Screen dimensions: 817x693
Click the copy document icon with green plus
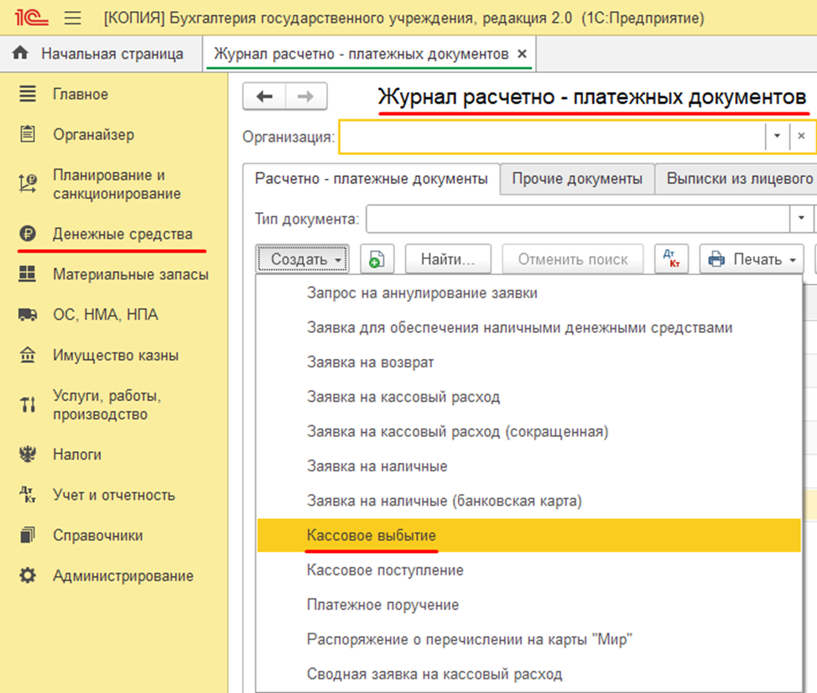[377, 259]
